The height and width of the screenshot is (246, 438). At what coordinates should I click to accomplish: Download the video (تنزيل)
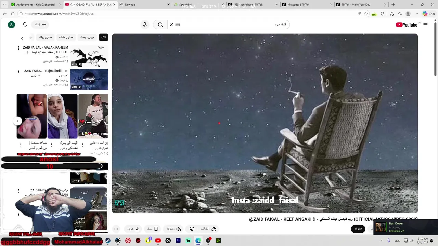[133, 229]
